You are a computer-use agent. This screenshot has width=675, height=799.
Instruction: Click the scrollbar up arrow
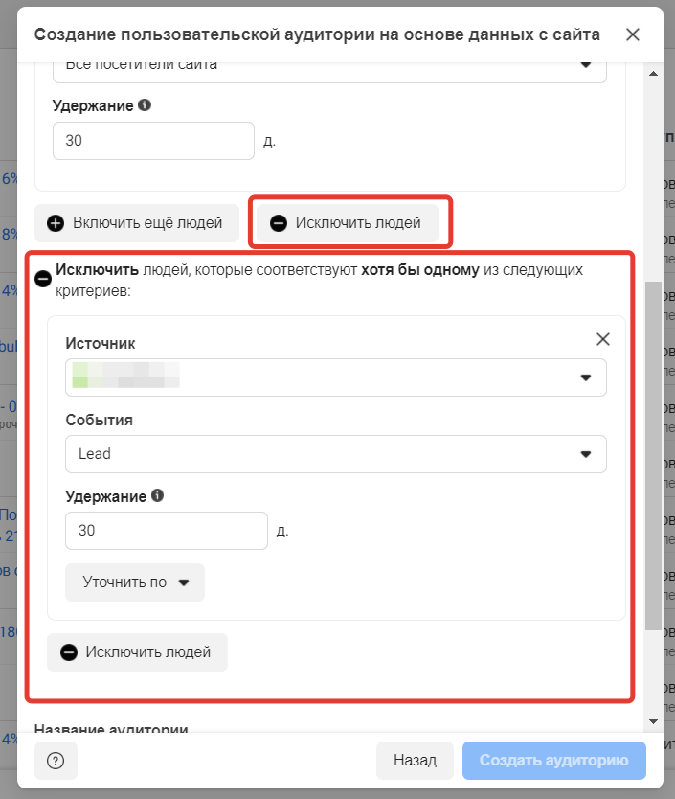(654, 74)
